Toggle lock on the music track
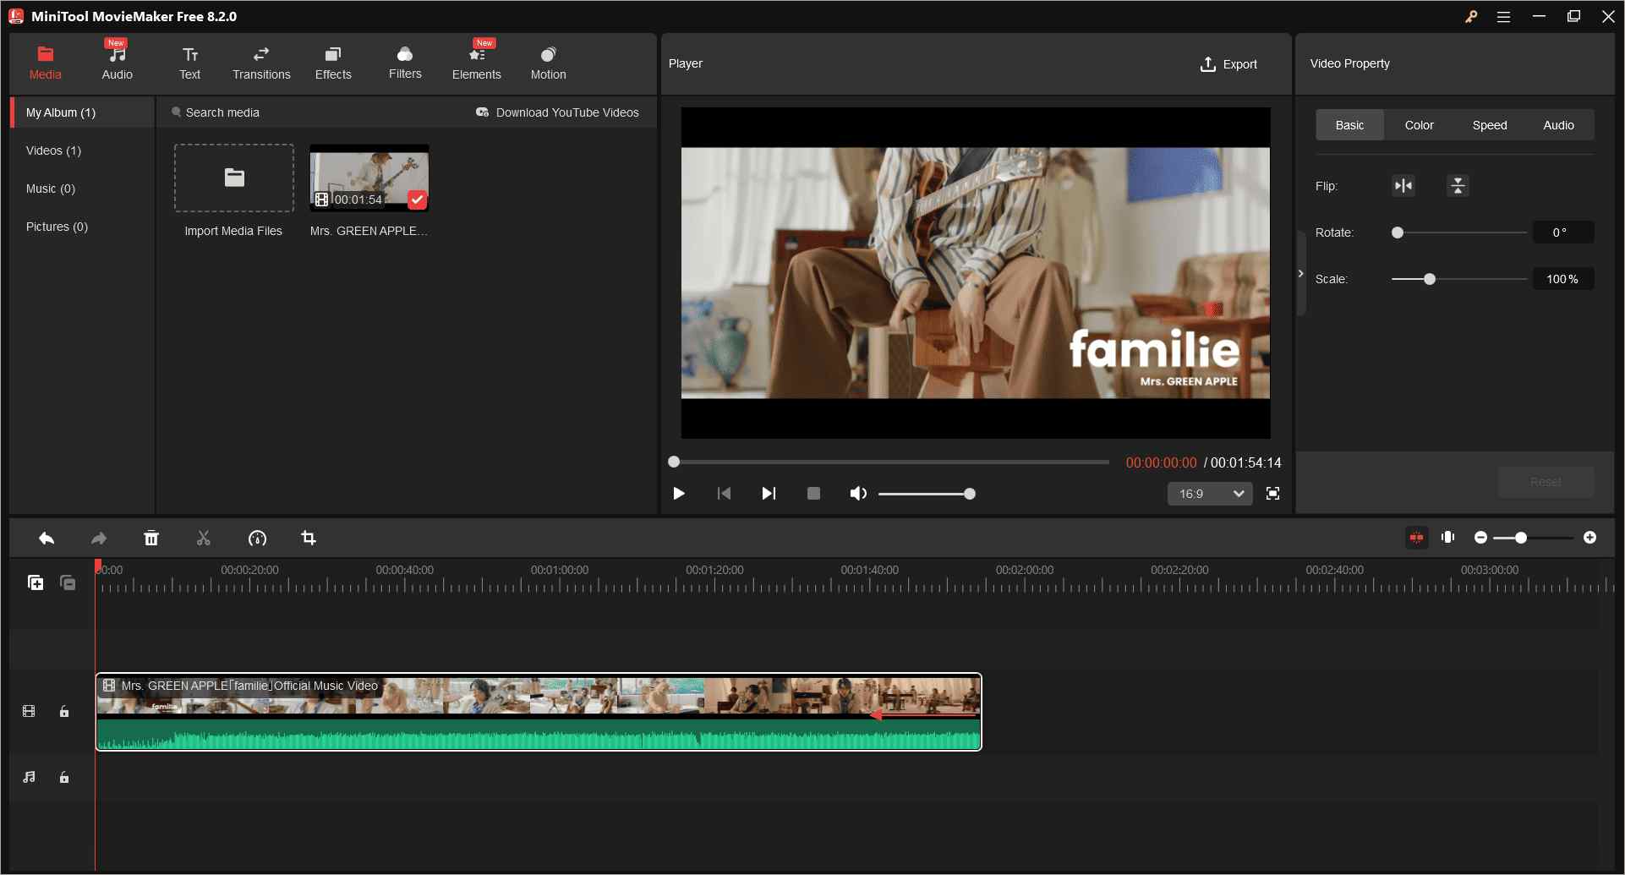 click(64, 777)
